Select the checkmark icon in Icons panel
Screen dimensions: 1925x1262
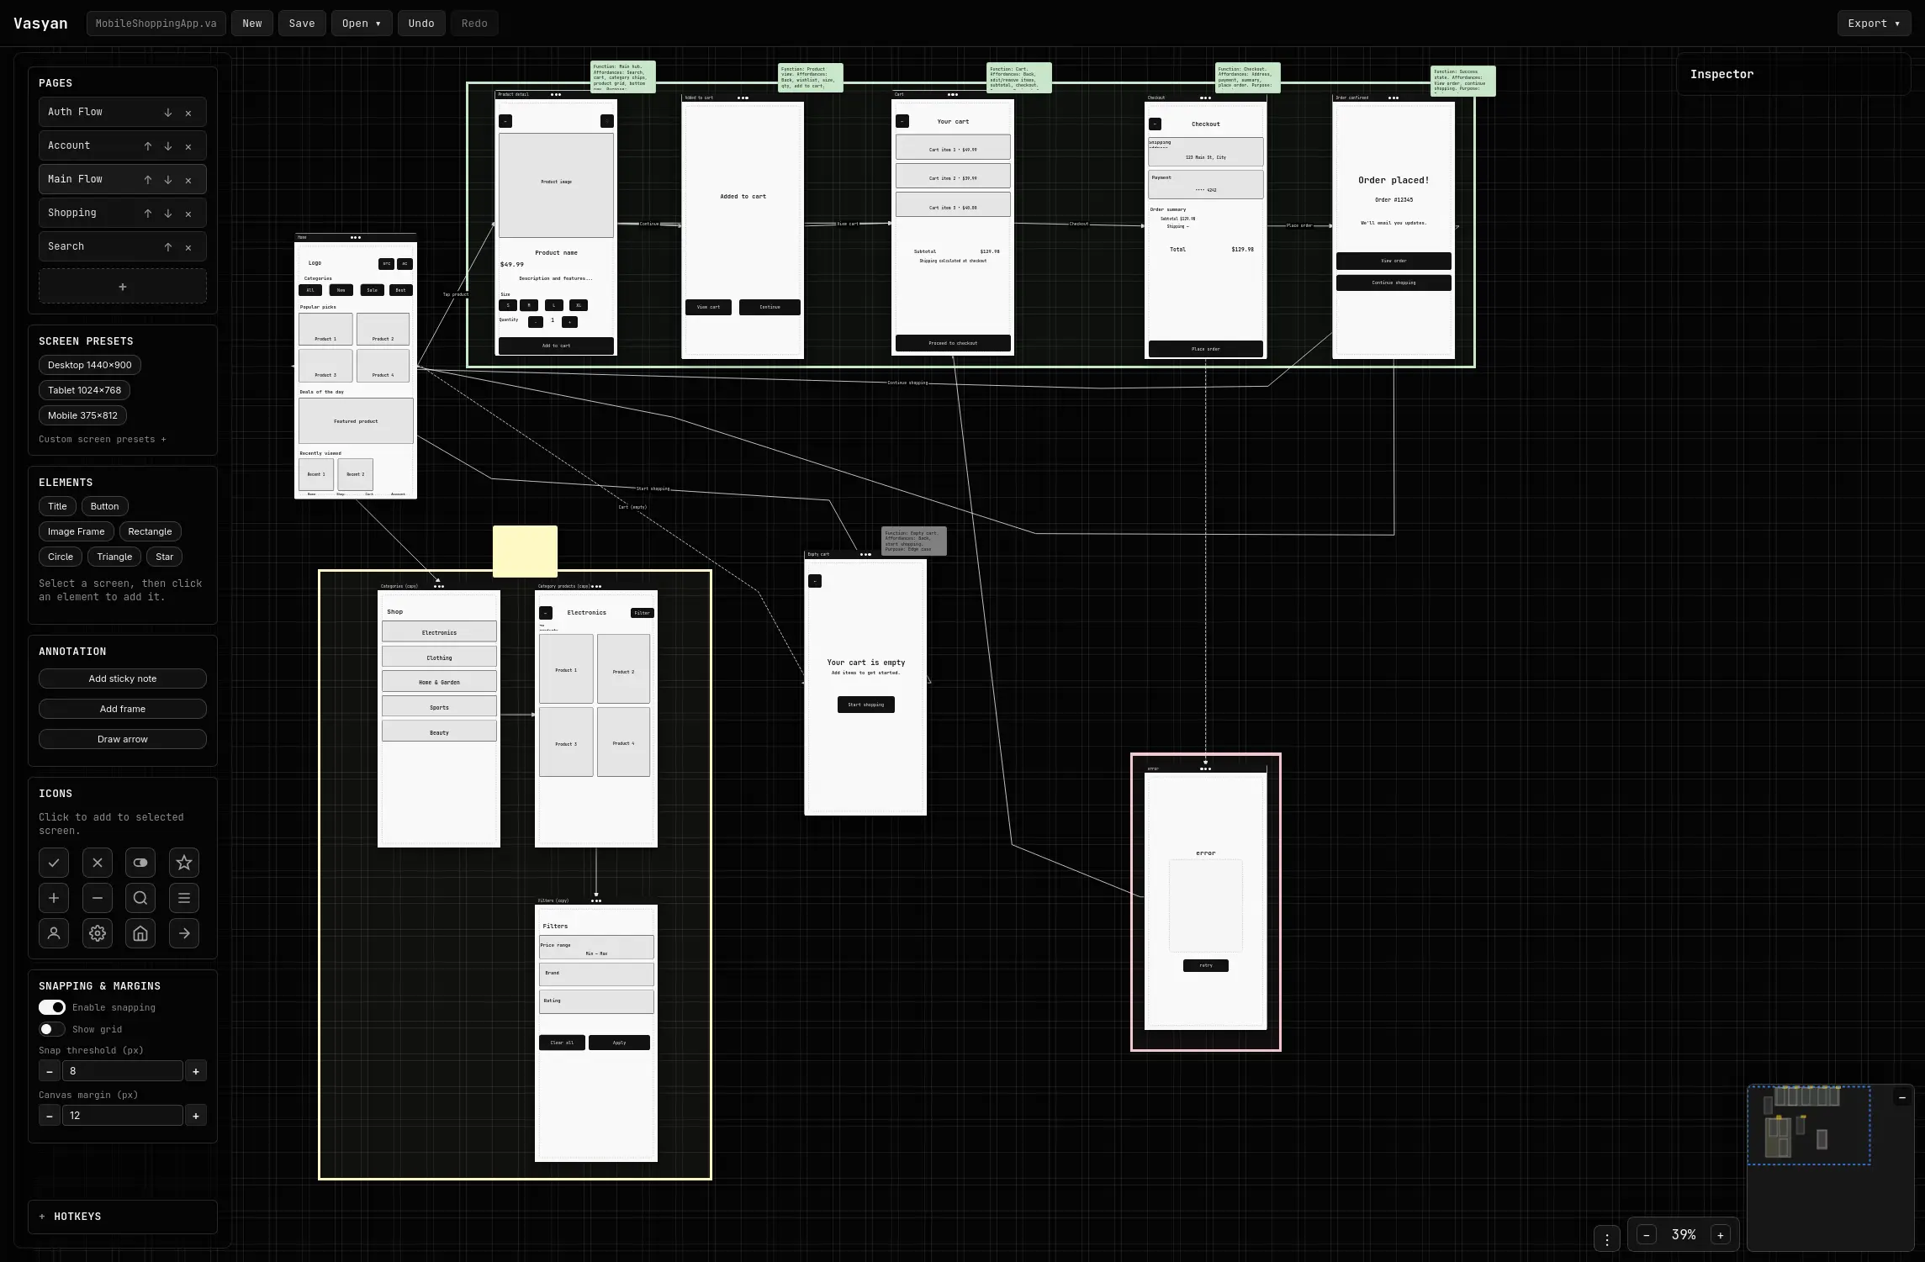[53, 862]
